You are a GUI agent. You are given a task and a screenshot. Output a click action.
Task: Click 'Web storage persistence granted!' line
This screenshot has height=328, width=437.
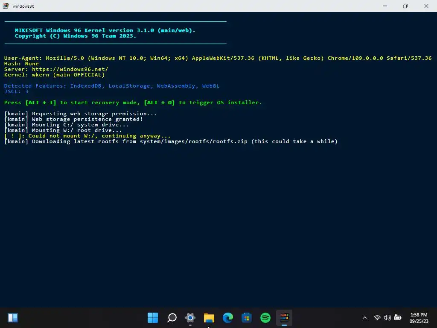(73, 119)
